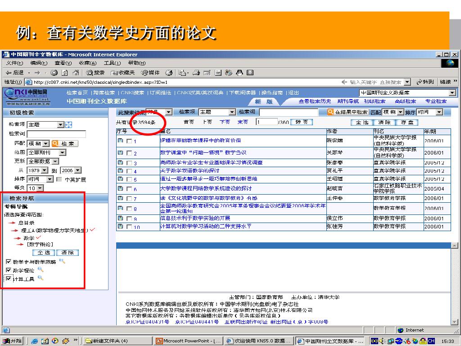
Task: Print the page with the Print icon
Action: click(x=196, y=73)
